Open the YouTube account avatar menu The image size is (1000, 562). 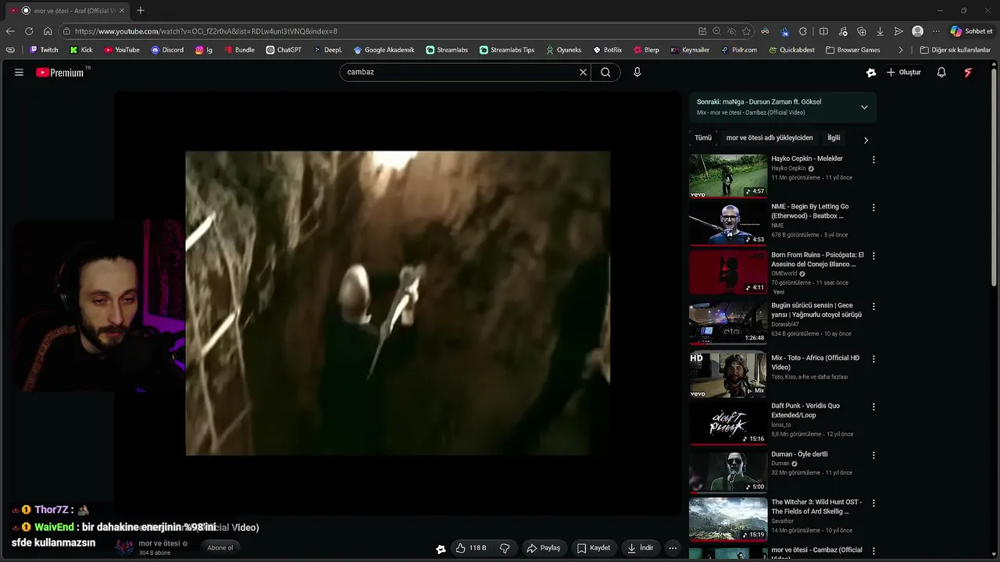click(x=968, y=73)
